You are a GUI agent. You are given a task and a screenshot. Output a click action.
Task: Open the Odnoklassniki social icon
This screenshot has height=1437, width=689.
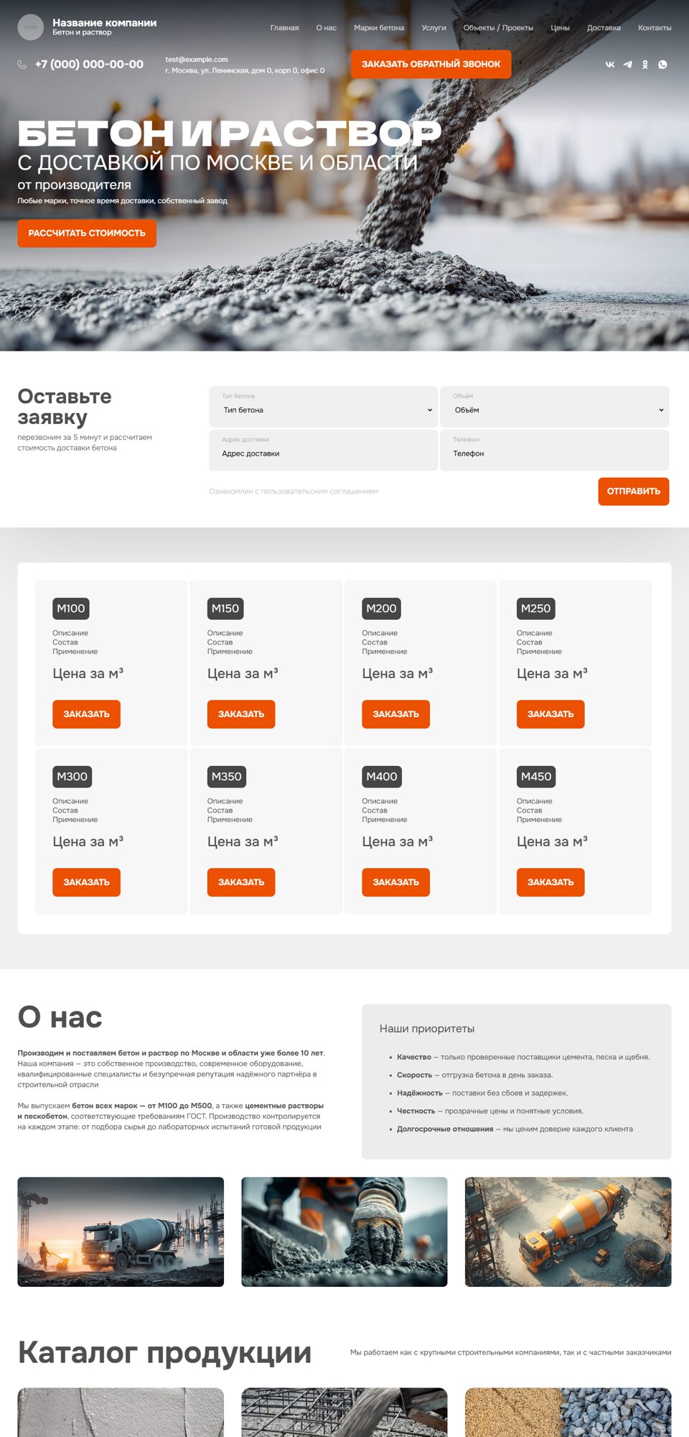[645, 65]
